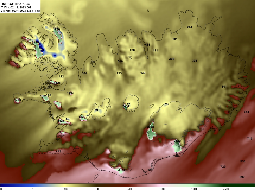The image size is (255, 191).
Task: Select the 2432 label
Action: click(177, 141)
